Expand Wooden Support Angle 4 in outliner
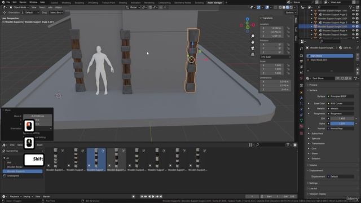The height and width of the screenshot is (203, 361). [x=312, y=30]
